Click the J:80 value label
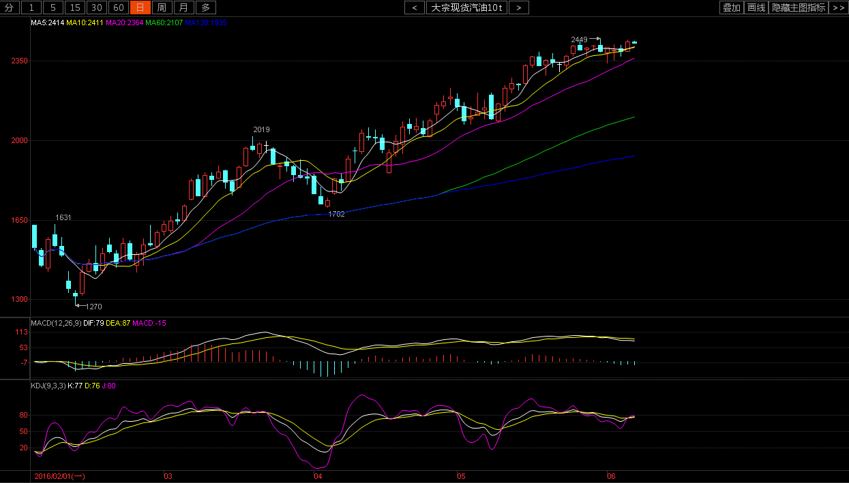The height and width of the screenshot is (483, 849). (x=110, y=386)
